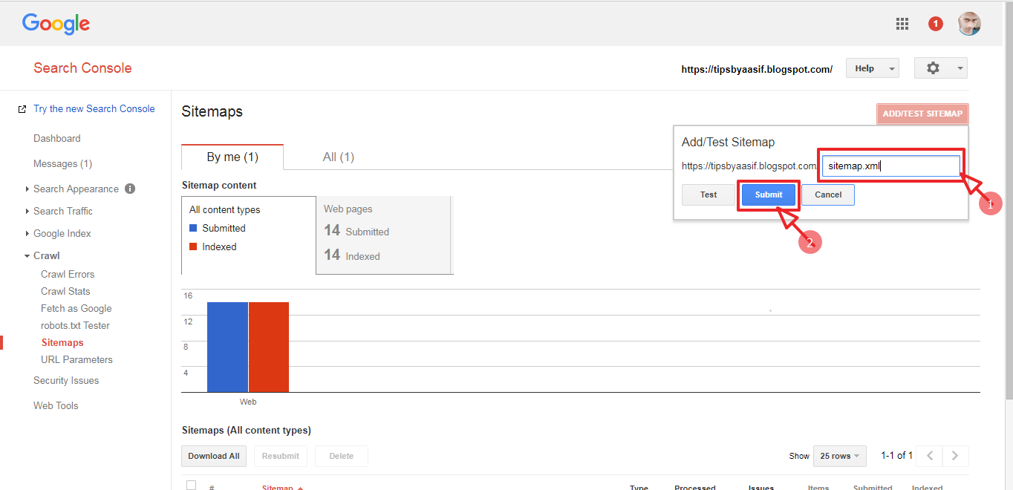Open the account profile avatar

click(x=969, y=24)
